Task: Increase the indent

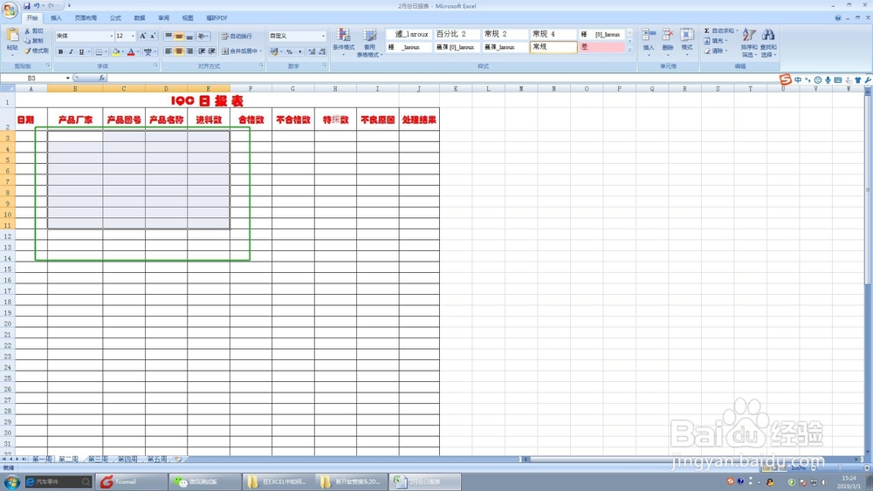Action: click(x=211, y=51)
